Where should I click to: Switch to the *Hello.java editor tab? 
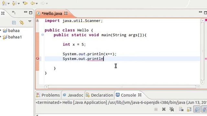click(x=52, y=14)
